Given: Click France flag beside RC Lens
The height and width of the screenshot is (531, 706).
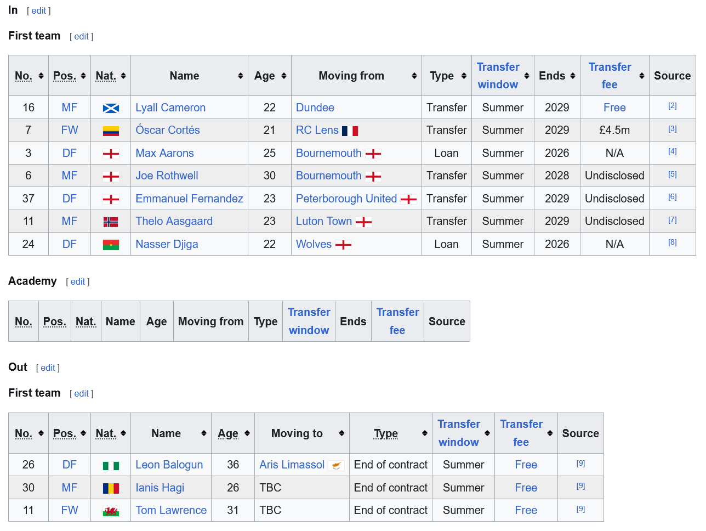Looking at the screenshot, I should coord(350,131).
